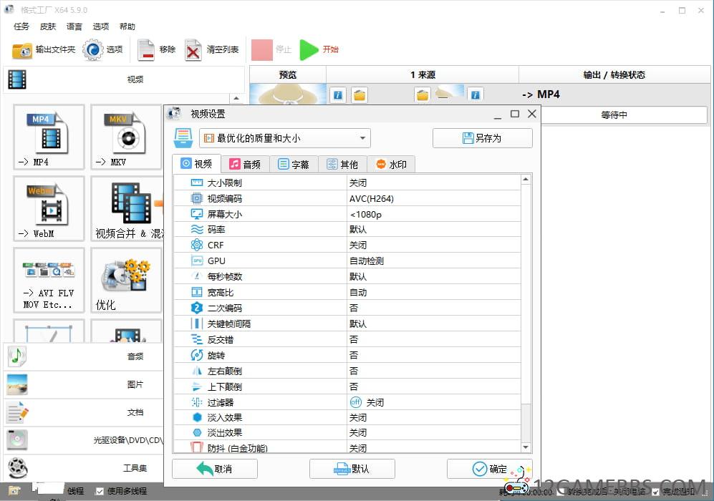The image size is (714, 501).
Task: Open the Output Folder (输出文件夹) icon
Action: click(22, 50)
